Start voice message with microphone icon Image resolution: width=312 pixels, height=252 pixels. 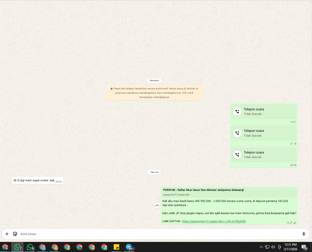coord(304,234)
